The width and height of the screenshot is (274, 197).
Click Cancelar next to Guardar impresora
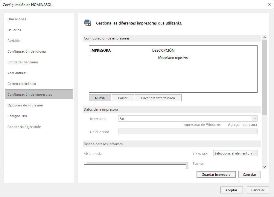tap(249, 175)
